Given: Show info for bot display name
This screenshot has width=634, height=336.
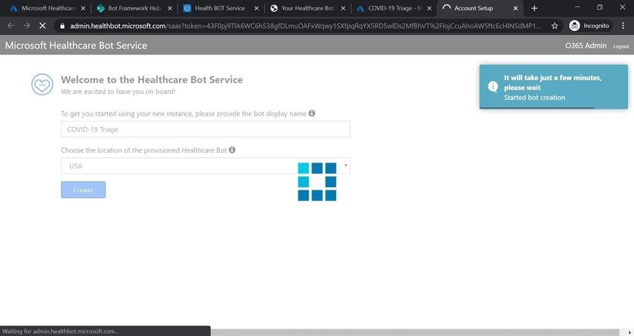Looking at the screenshot, I should [x=312, y=113].
